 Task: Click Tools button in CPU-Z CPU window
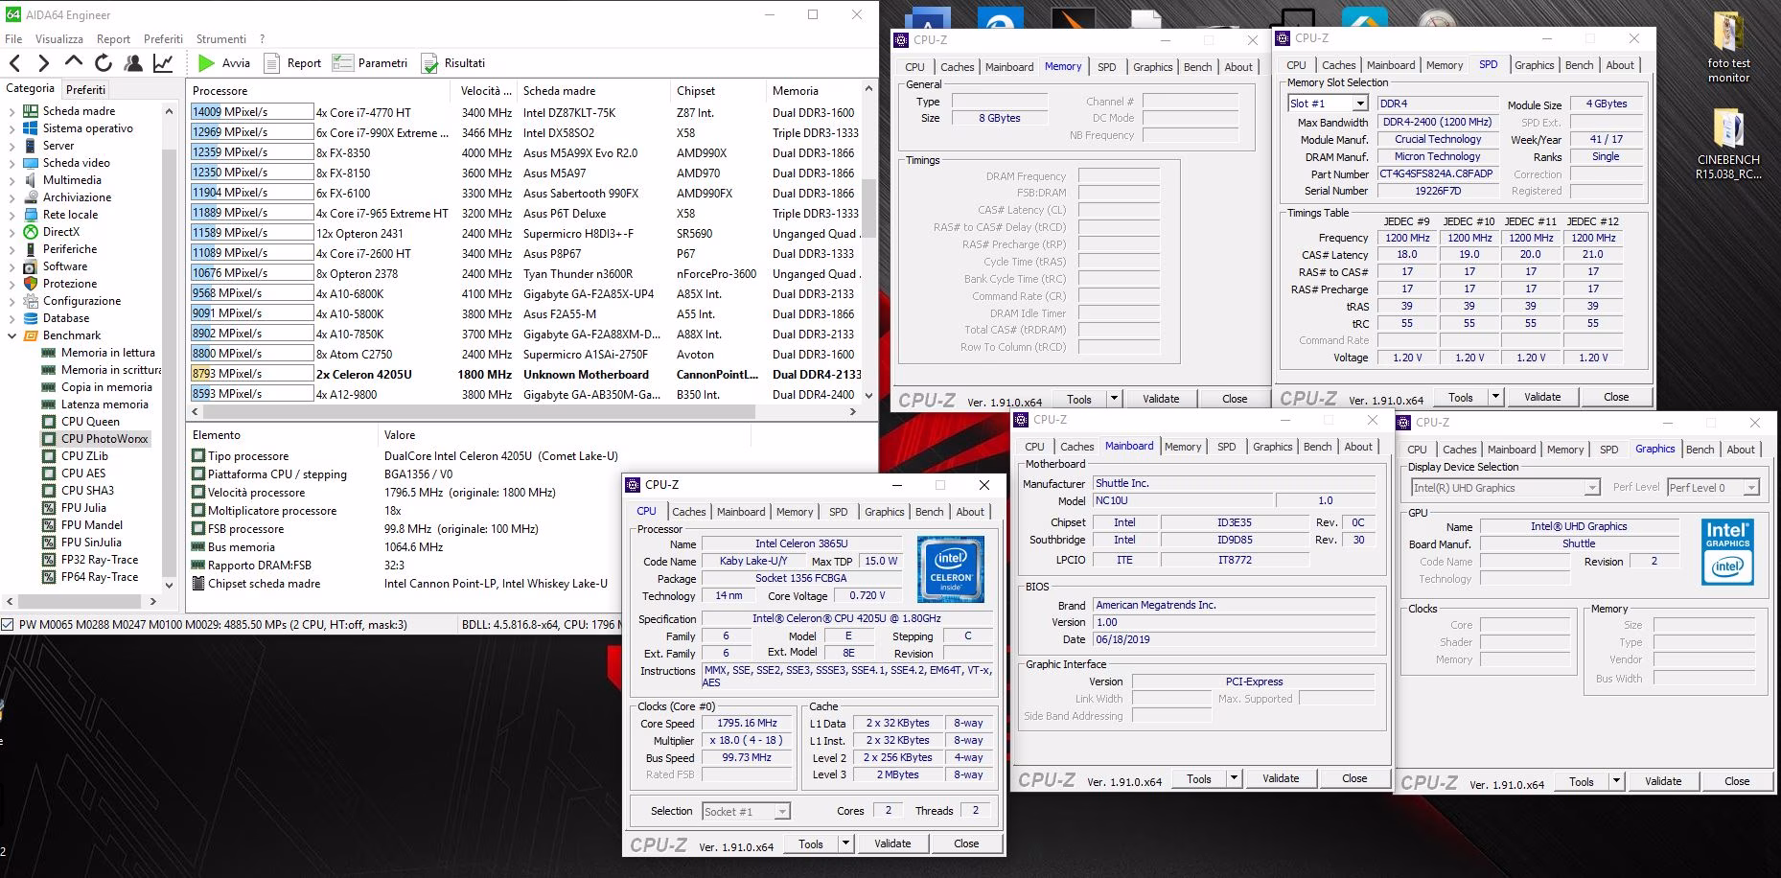pyautogui.click(x=811, y=843)
